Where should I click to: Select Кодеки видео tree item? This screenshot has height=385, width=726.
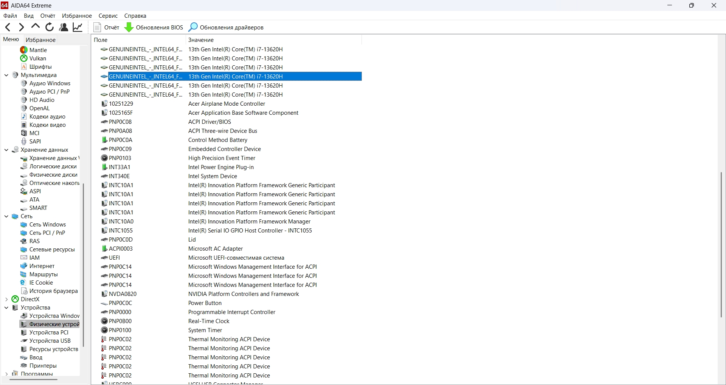pyautogui.click(x=43, y=125)
